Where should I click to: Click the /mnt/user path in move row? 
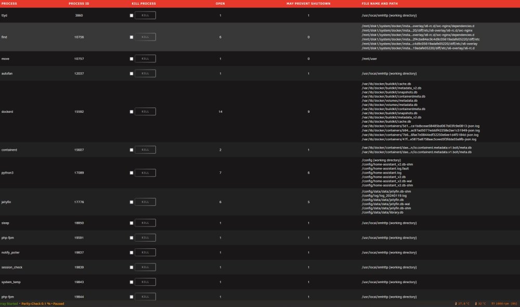(369, 59)
